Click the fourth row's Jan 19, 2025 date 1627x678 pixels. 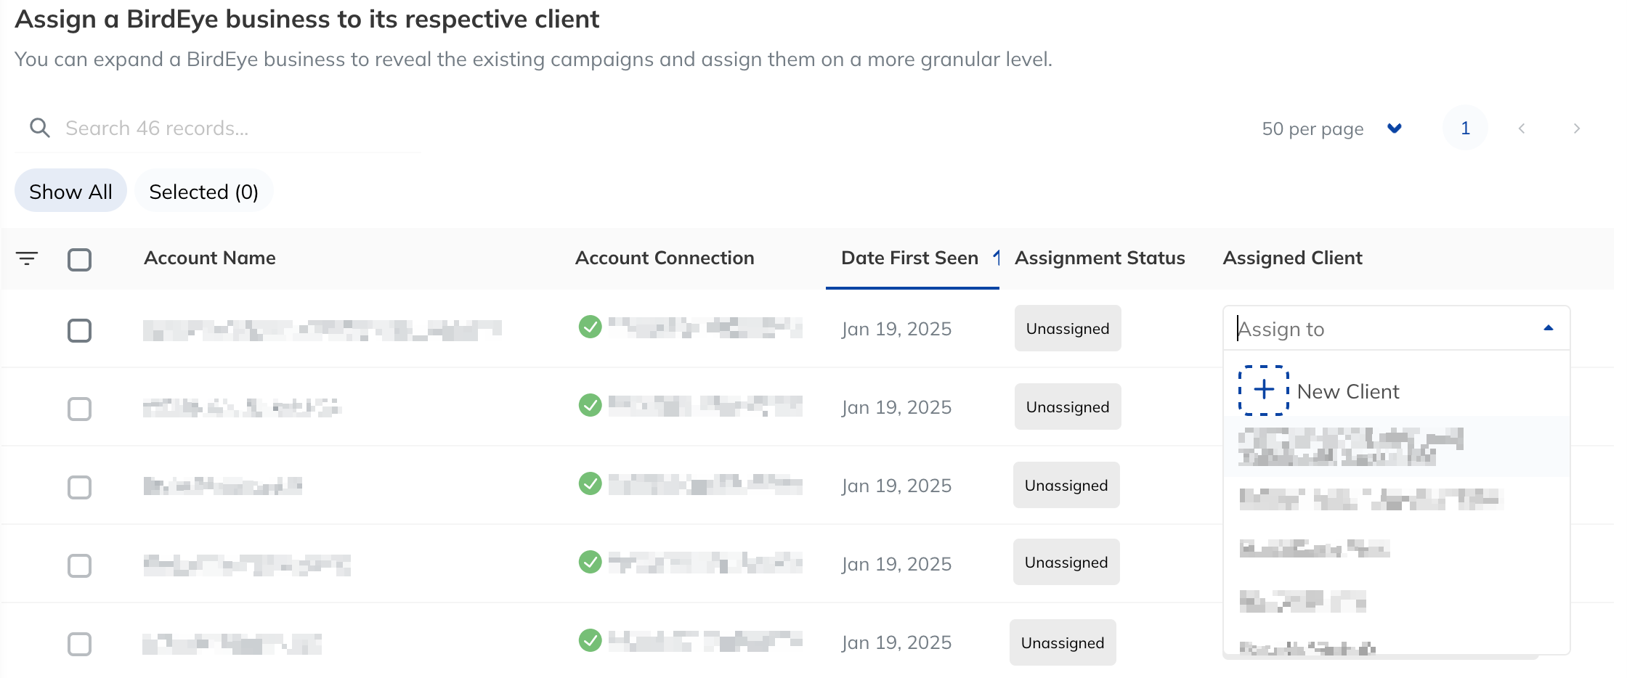tap(896, 564)
